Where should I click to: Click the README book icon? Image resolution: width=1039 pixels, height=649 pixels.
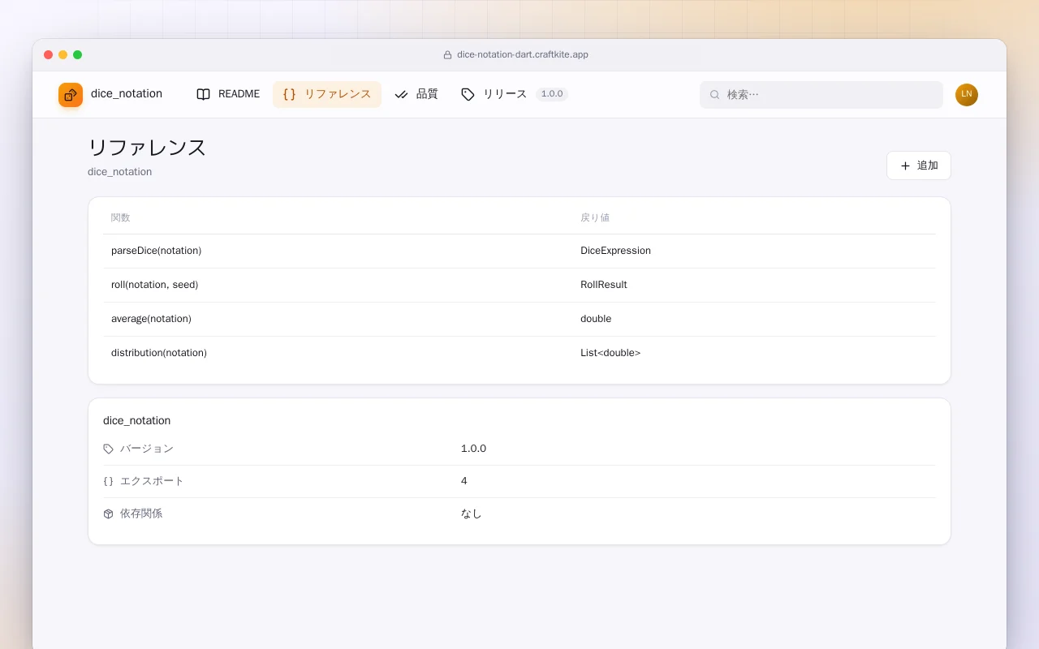click(x=203, y=94)
